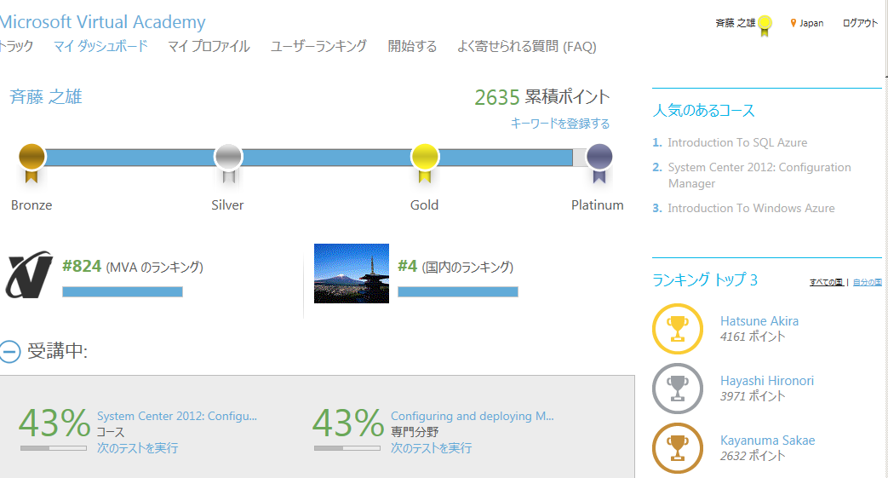
Task: Click the キーワードを登録する link
Action: click(x=559, y=124)
